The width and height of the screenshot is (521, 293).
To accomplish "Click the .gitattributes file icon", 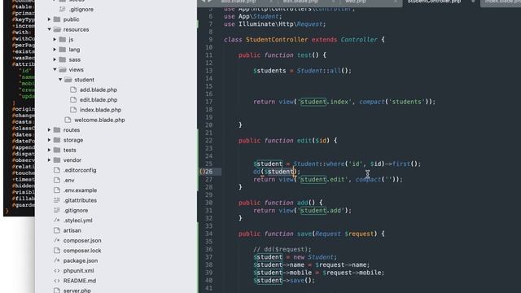I will click(x=57, y=200).
